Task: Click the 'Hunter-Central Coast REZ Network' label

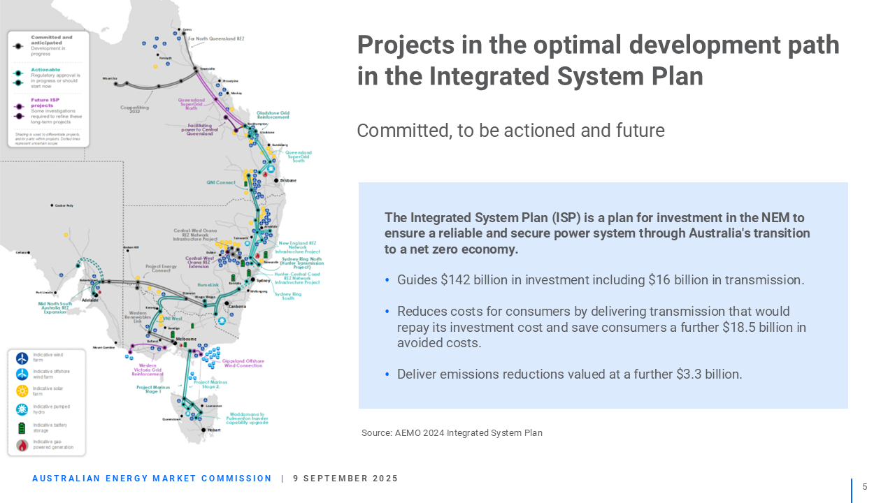Action: pyautogui.click(x=297, y=278)
